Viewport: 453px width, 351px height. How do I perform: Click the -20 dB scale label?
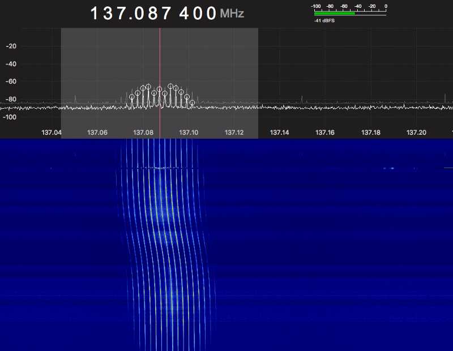10,46
